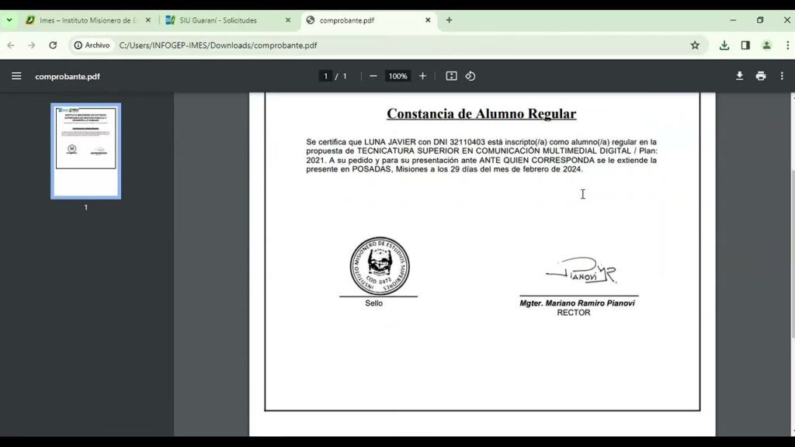Edit the zoom percentage field
The width and height of the screenshot is (795, 447).
[x=397, y=76]
